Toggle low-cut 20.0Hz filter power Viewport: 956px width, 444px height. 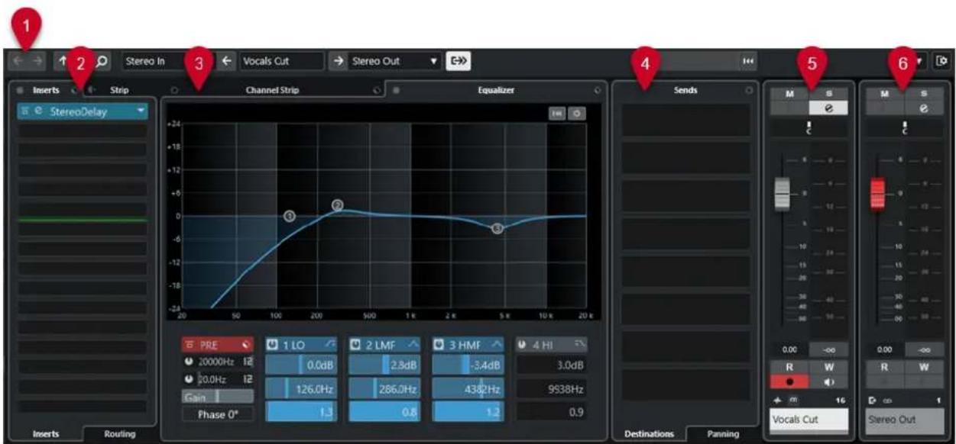click(187, 378)
